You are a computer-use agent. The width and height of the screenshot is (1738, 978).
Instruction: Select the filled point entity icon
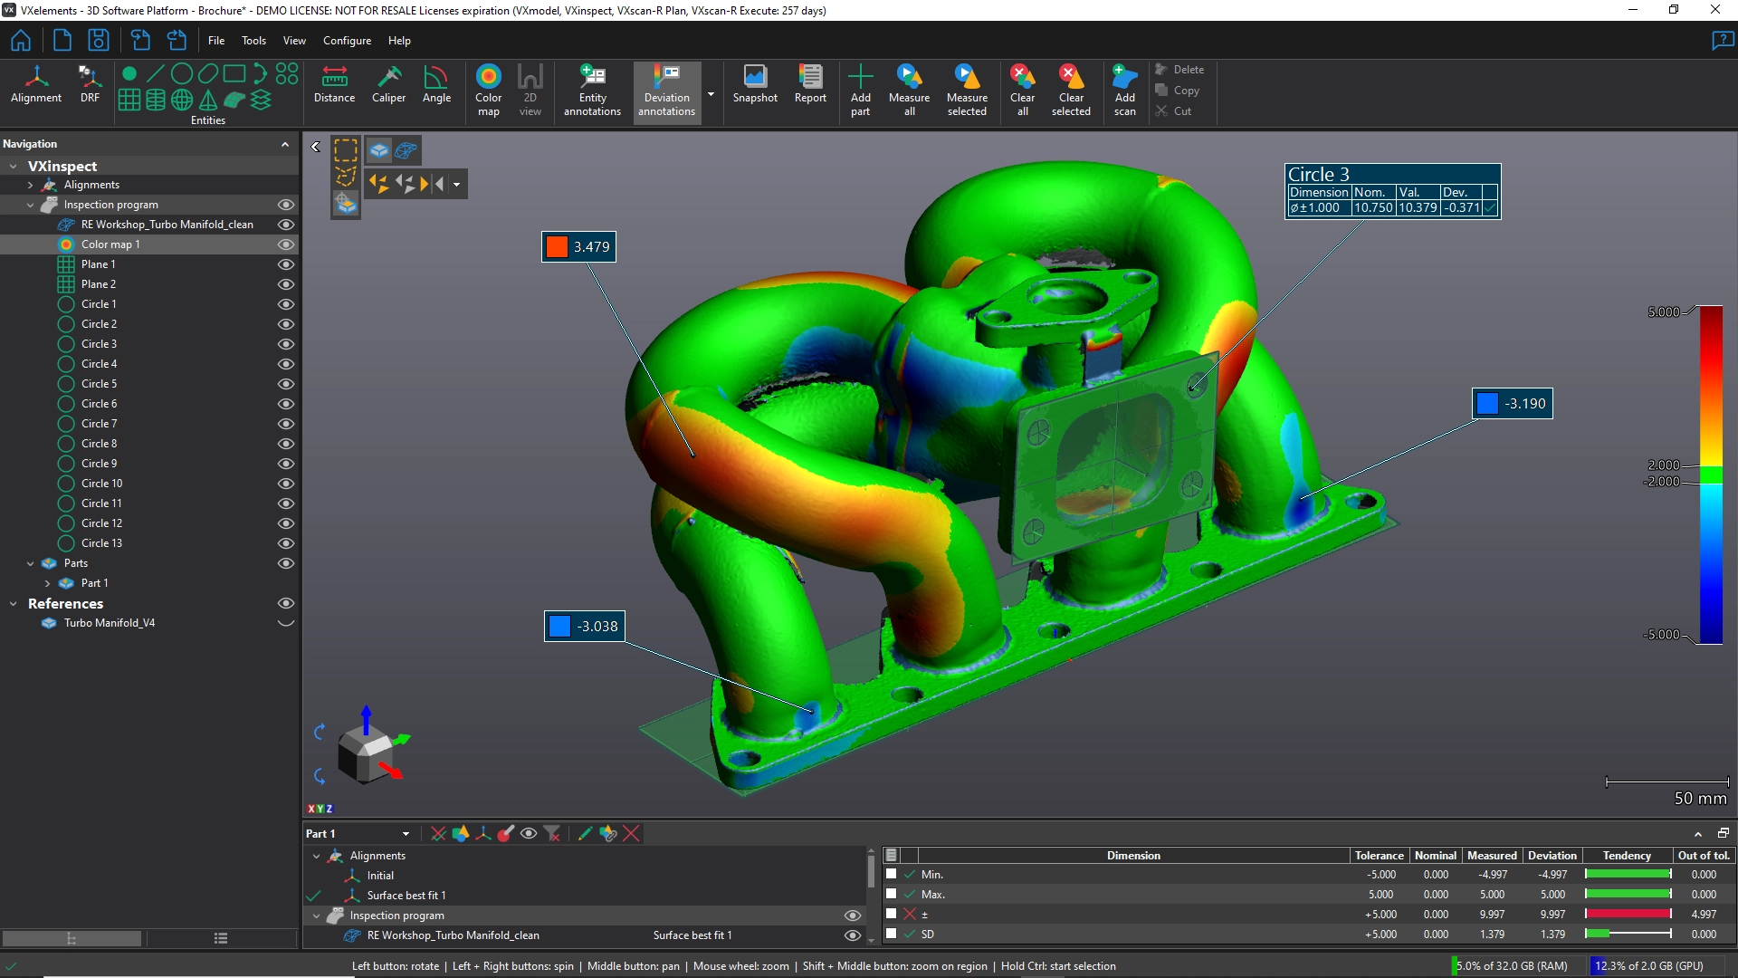tap(129, 73)
